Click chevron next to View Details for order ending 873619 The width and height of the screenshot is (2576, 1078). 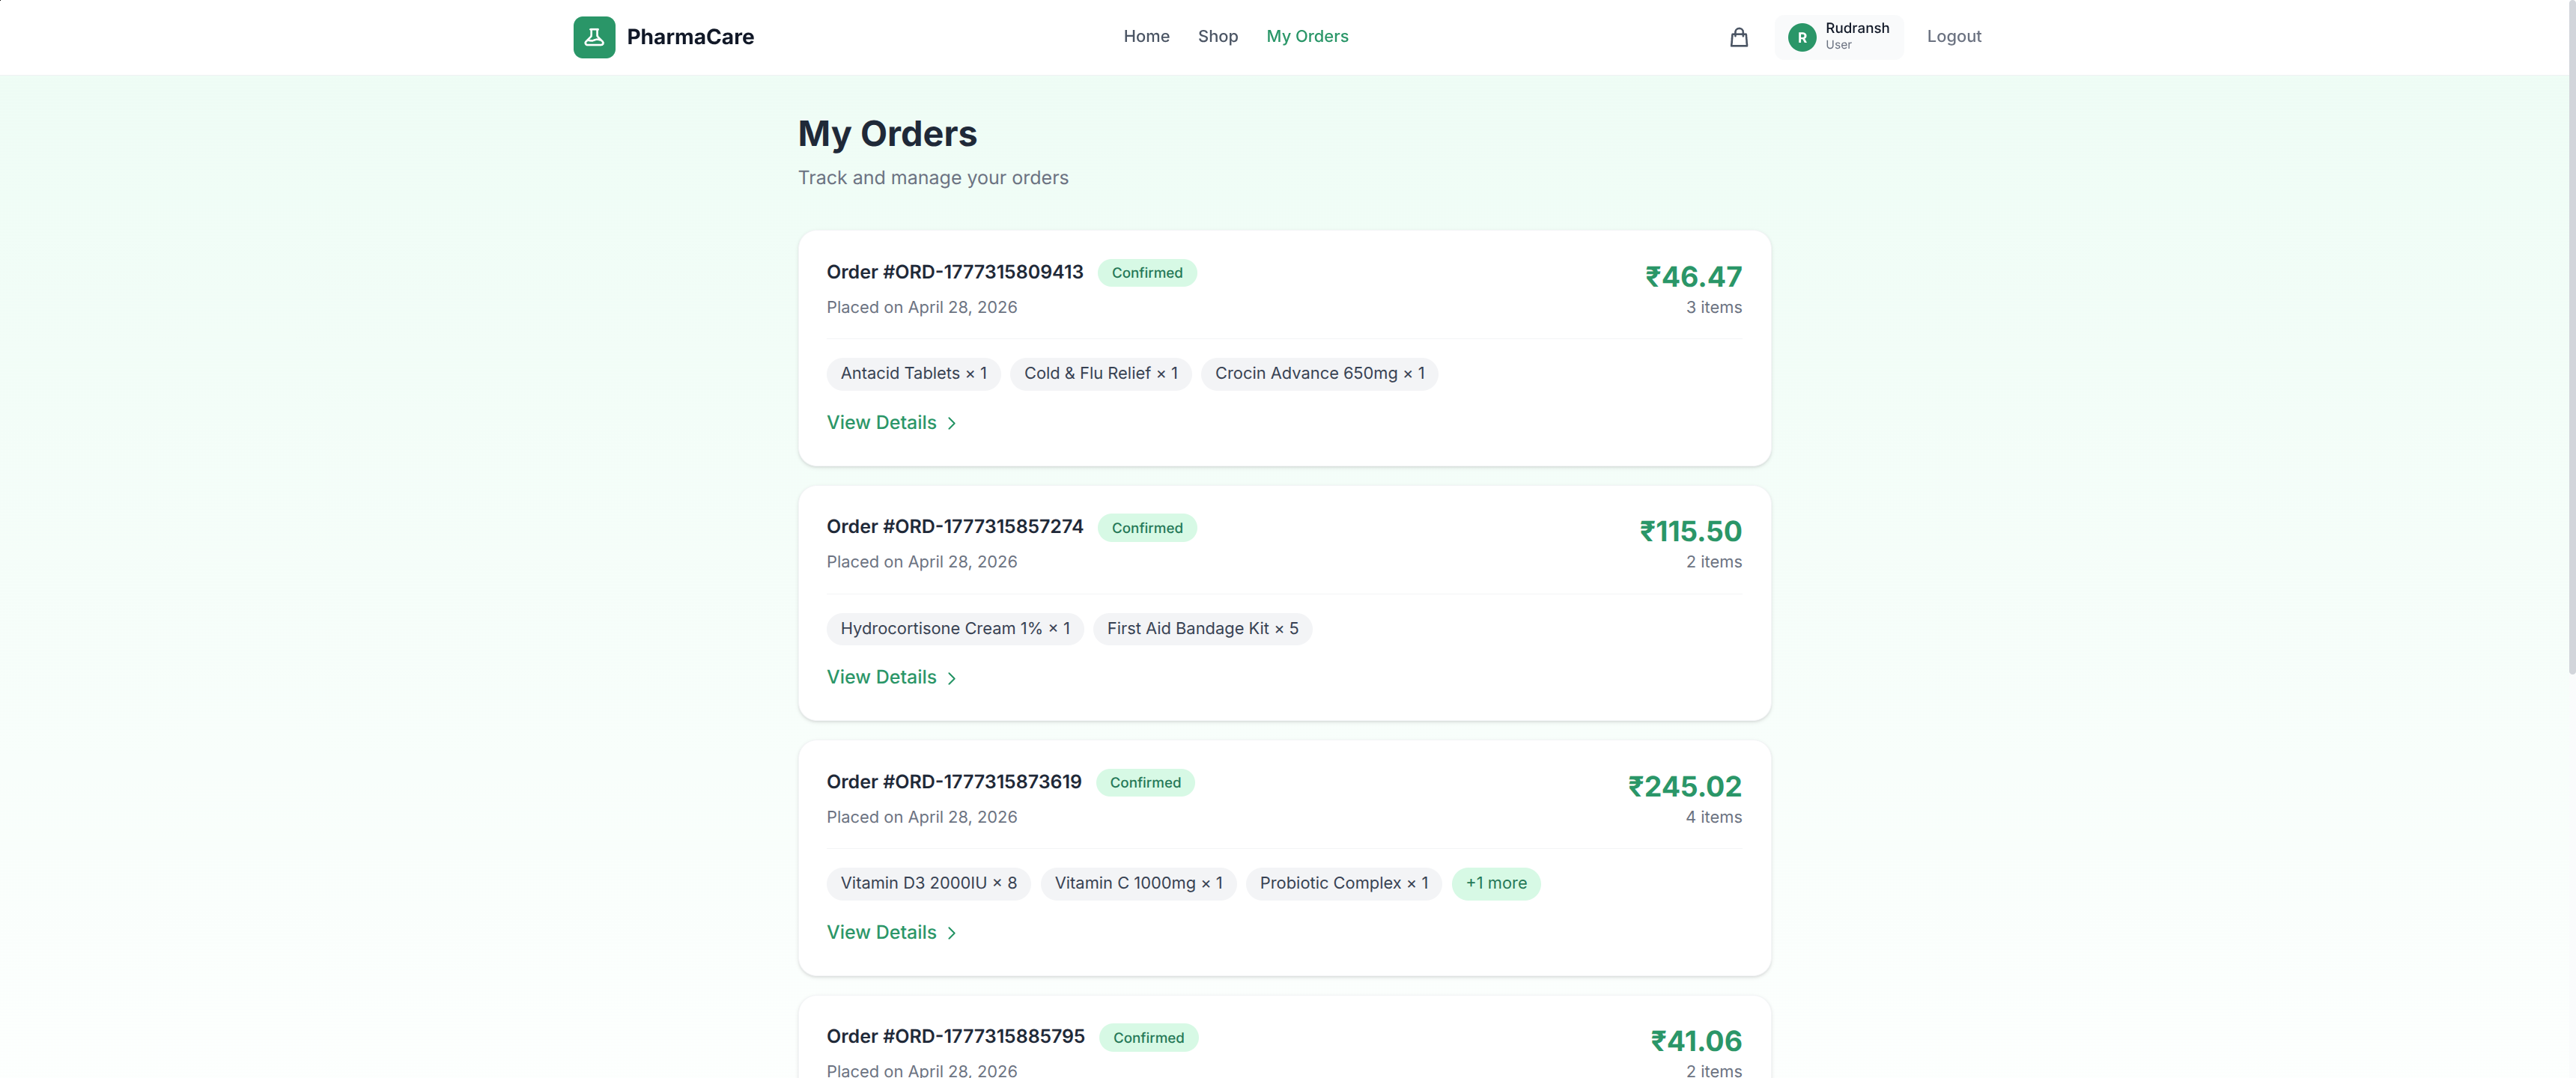pos(952,934)
